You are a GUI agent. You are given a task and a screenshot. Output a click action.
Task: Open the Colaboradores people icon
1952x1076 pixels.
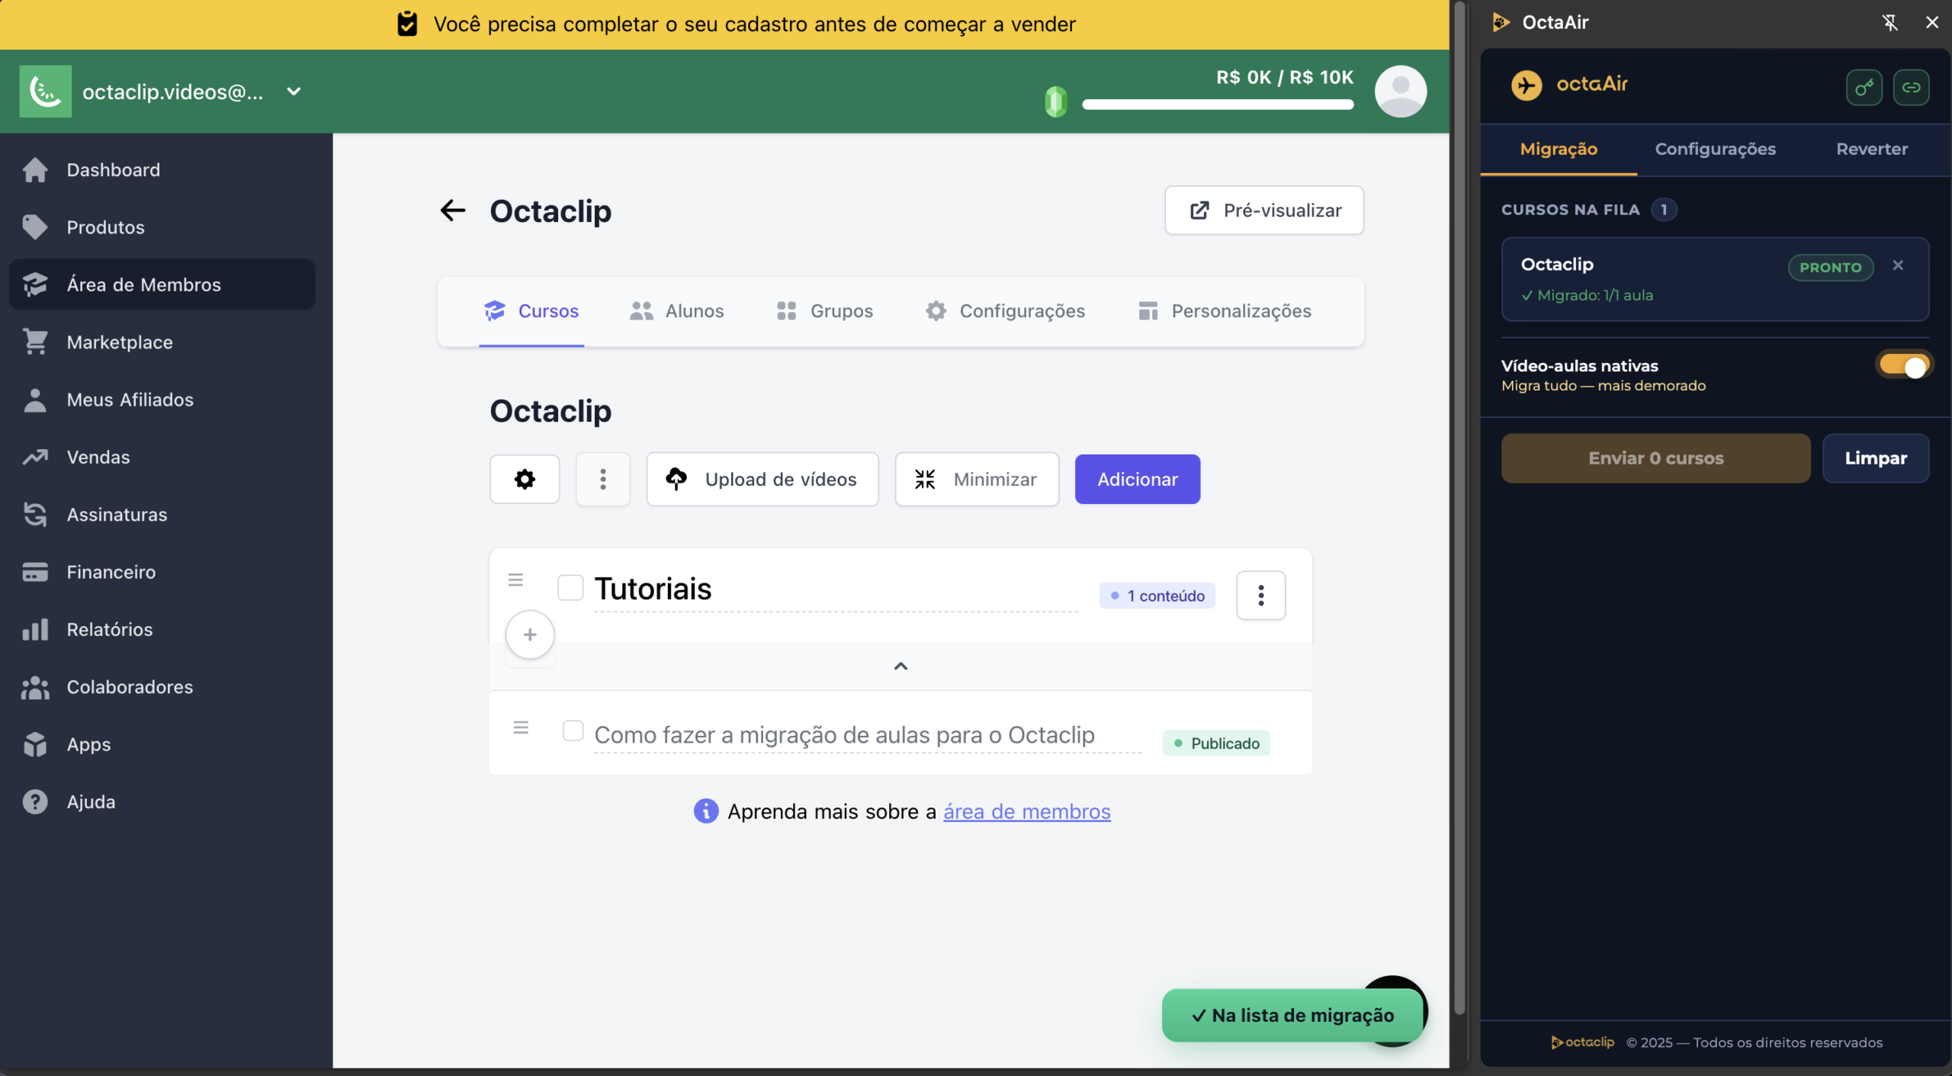[x=35, y=687]
